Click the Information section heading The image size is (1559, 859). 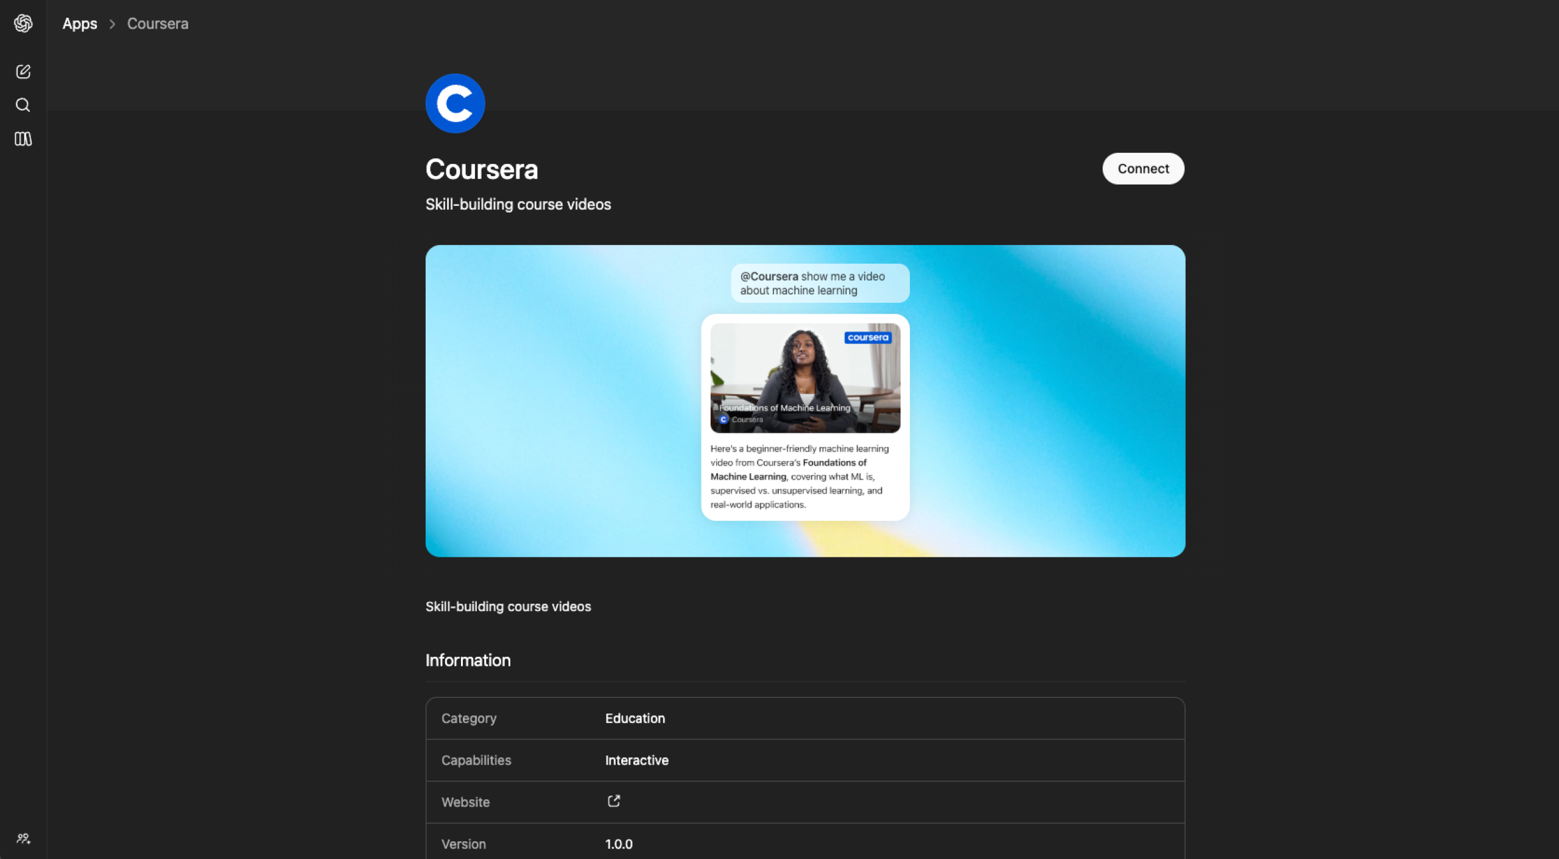[468, 660]
